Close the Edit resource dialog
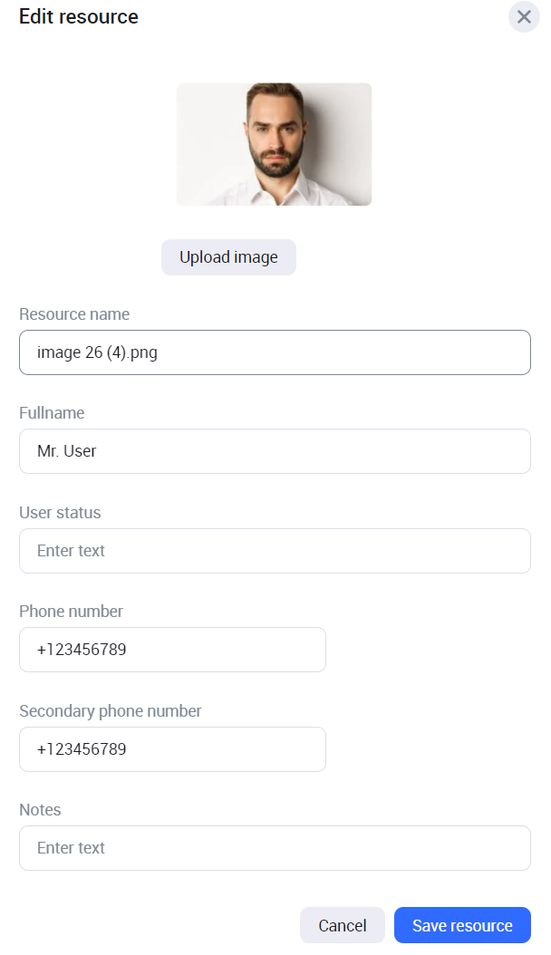 pyautogui.click(x=524, y=17)
